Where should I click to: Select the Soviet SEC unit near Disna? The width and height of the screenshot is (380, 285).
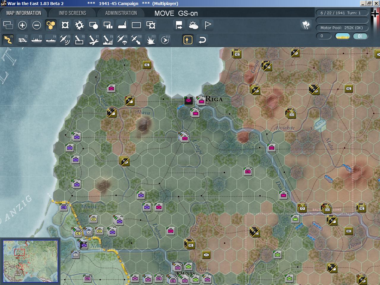(349, 231)
